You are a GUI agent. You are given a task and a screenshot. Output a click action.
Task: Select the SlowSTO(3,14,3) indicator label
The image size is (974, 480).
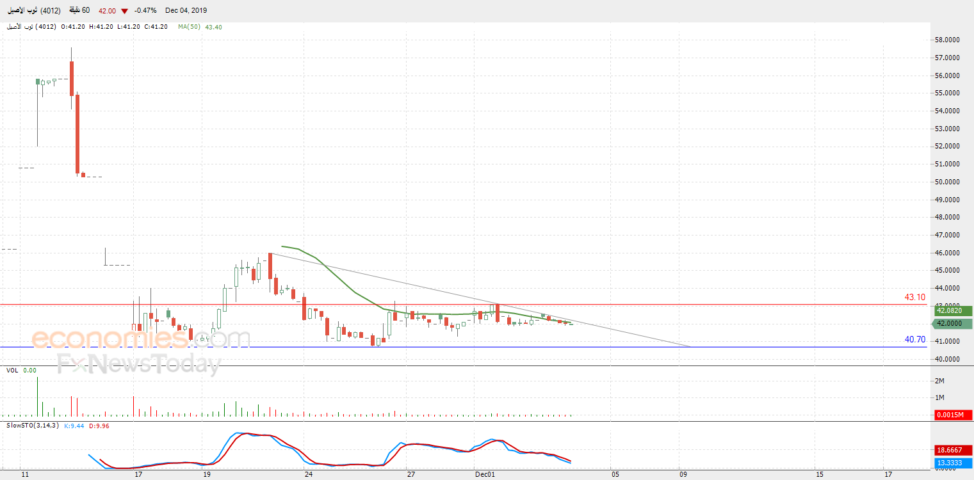click(x=33, y=425)
